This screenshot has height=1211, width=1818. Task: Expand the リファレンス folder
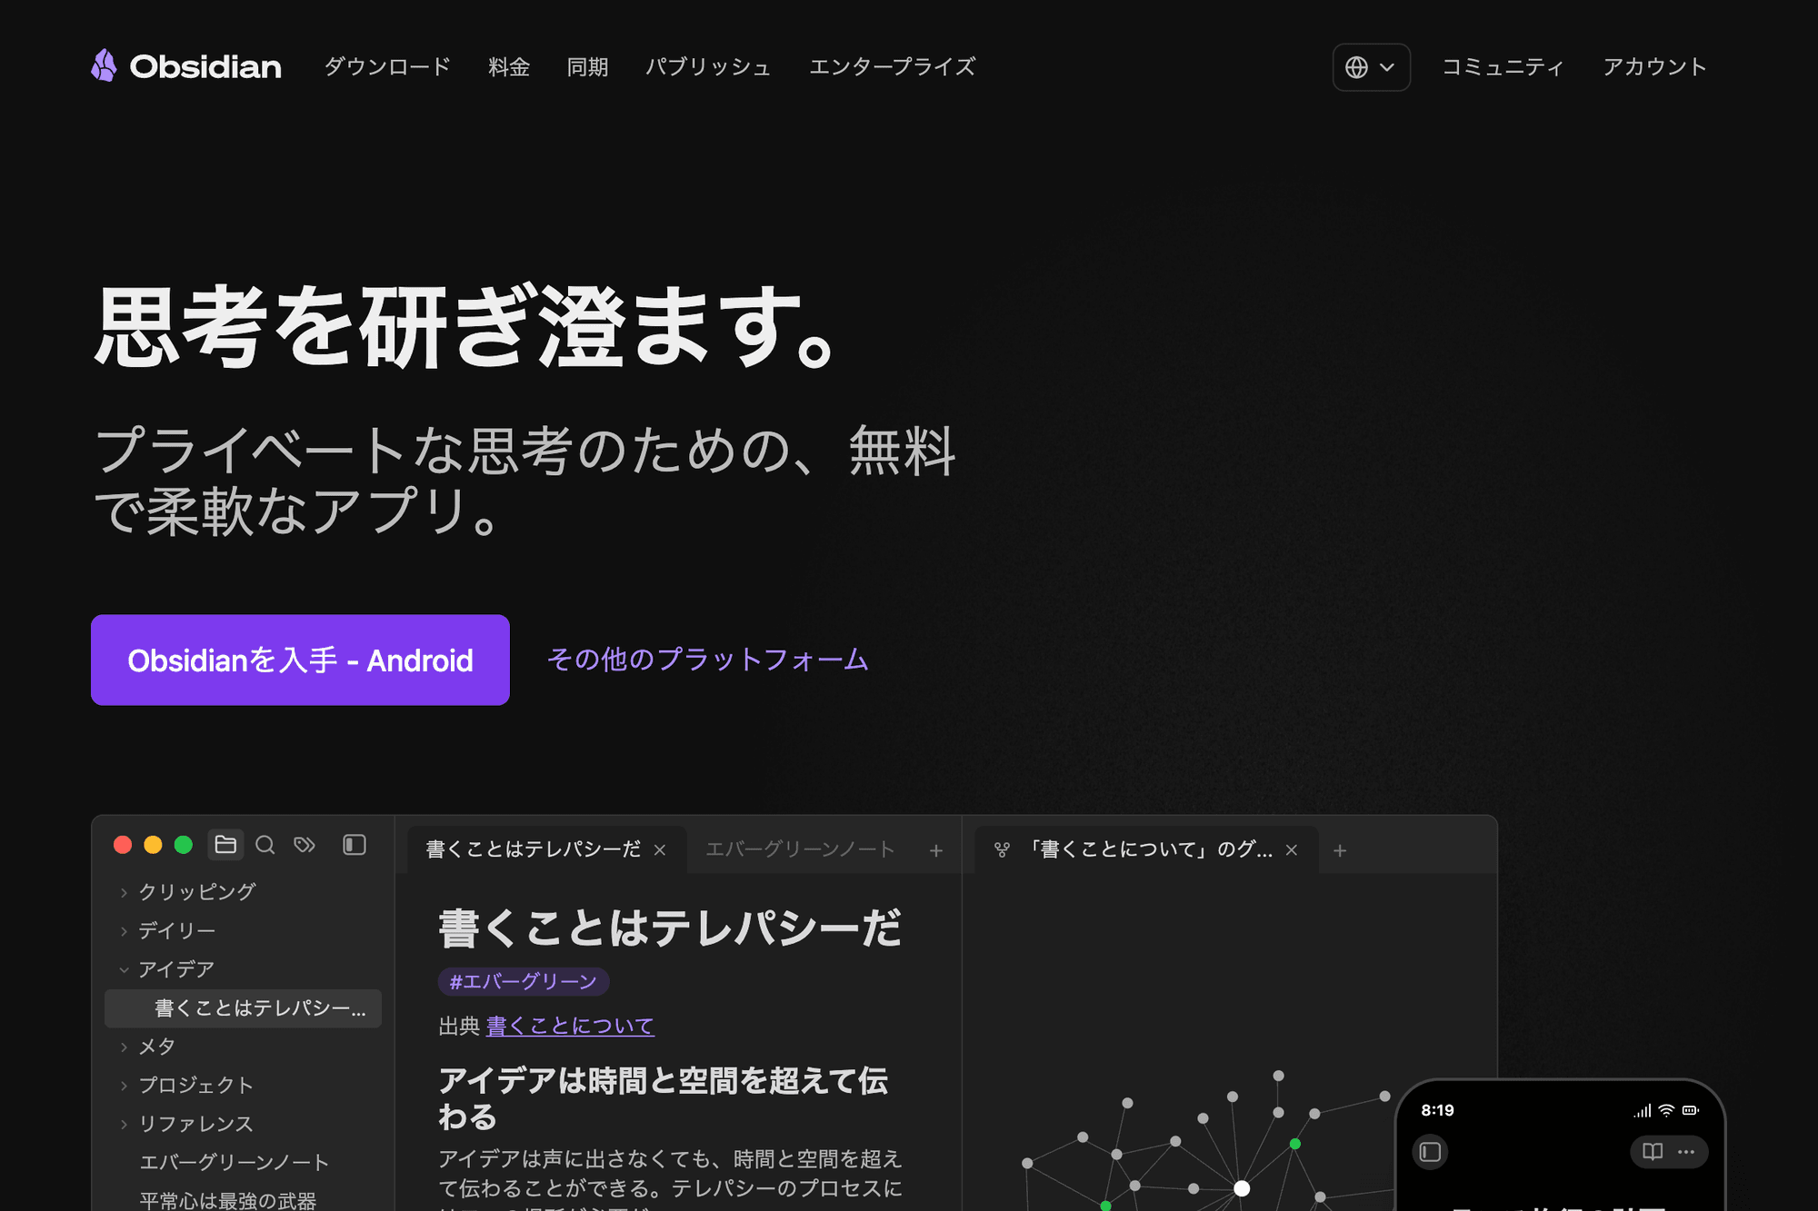186,1124
